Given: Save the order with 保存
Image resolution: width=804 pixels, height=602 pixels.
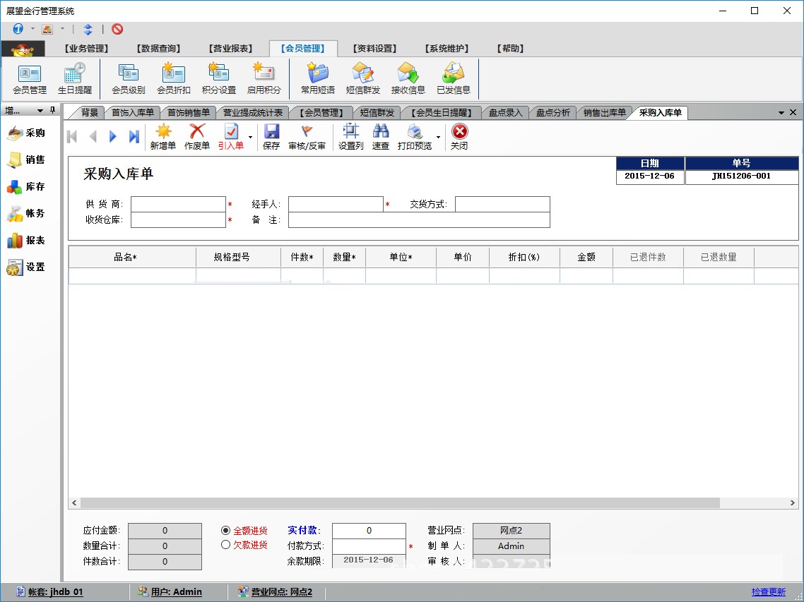Looking at the screenshot, I should pyautogui.click(x=271, y=137).
